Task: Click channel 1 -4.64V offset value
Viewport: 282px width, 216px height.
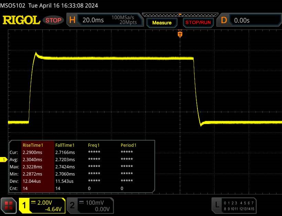Action: 53,209
